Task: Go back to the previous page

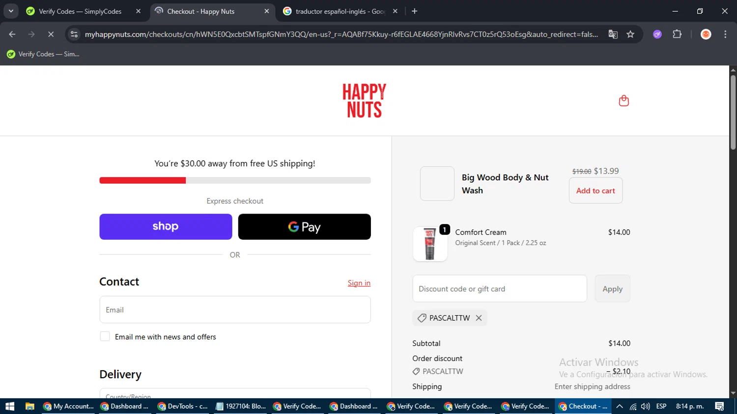Action: (x=12, y=34)
